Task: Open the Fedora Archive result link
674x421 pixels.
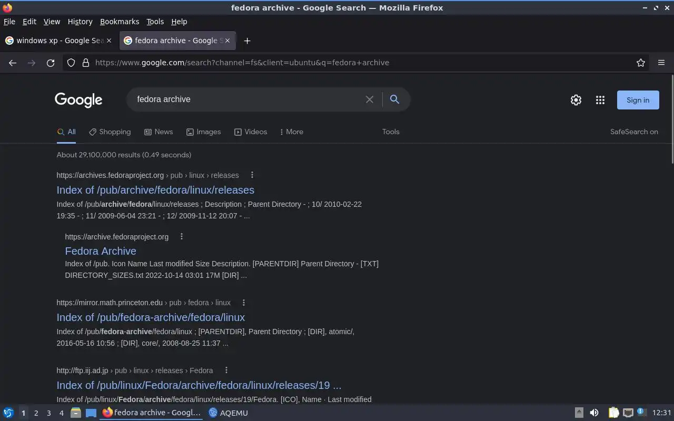Action: pos(101,251)
